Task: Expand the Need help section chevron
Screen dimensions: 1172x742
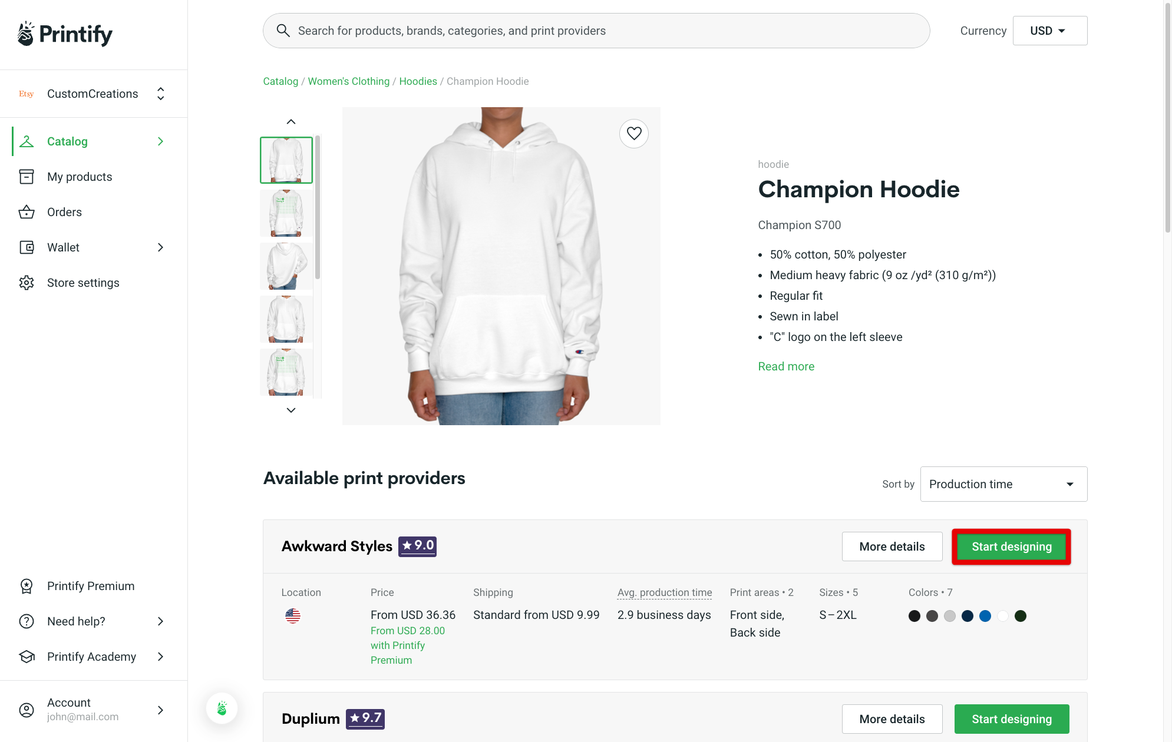Action: (x=160, y=621)
